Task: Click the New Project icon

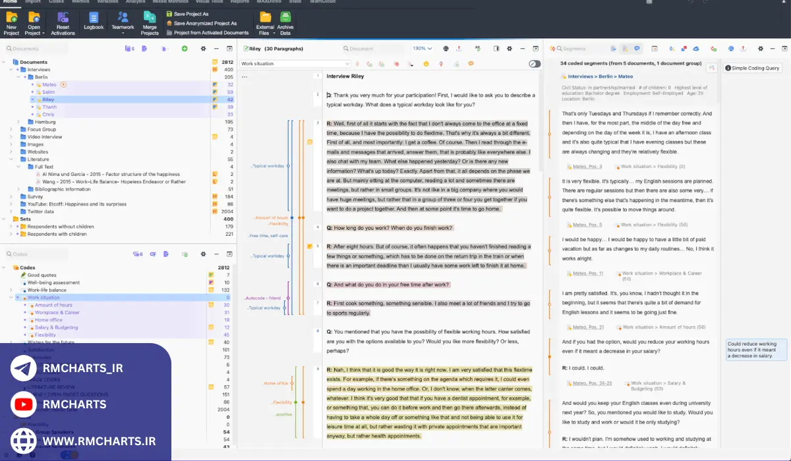Action: pos(11,18)
